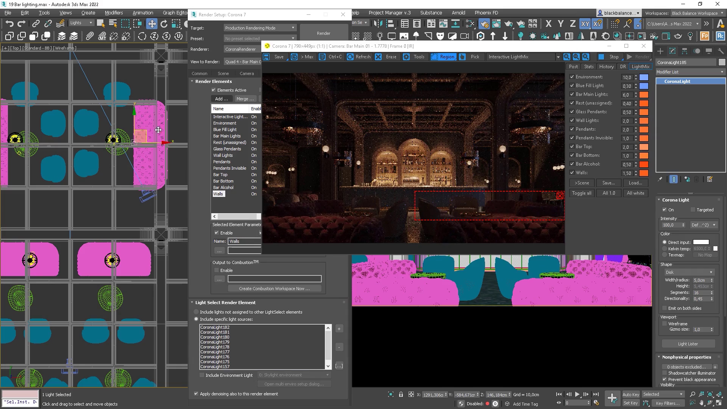Activate the Rotate tool icon
This screenshot has height=409, width=727.
164,23
